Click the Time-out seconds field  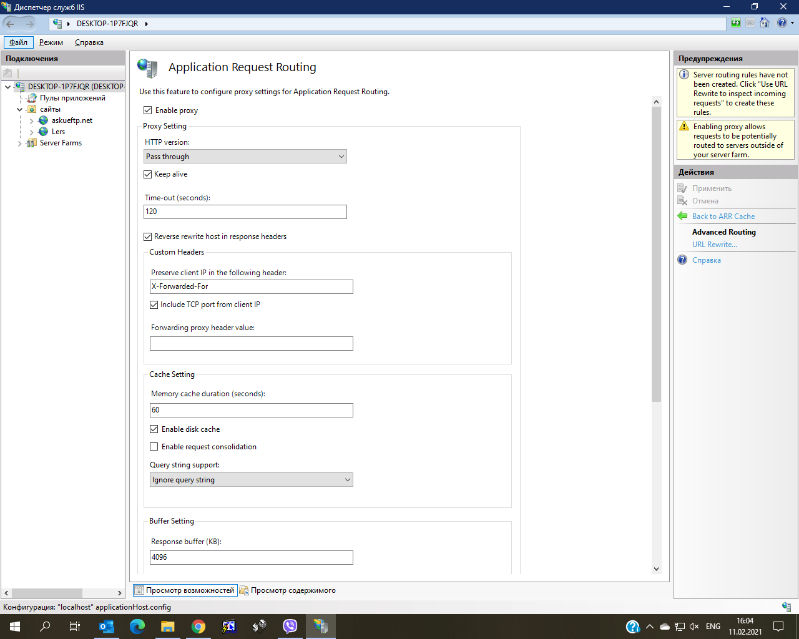(245, 212)
